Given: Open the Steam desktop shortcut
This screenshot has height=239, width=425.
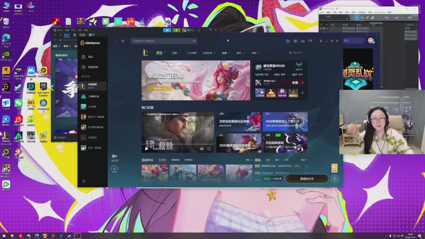Looking at the screenshot, I should click(19, 88).
